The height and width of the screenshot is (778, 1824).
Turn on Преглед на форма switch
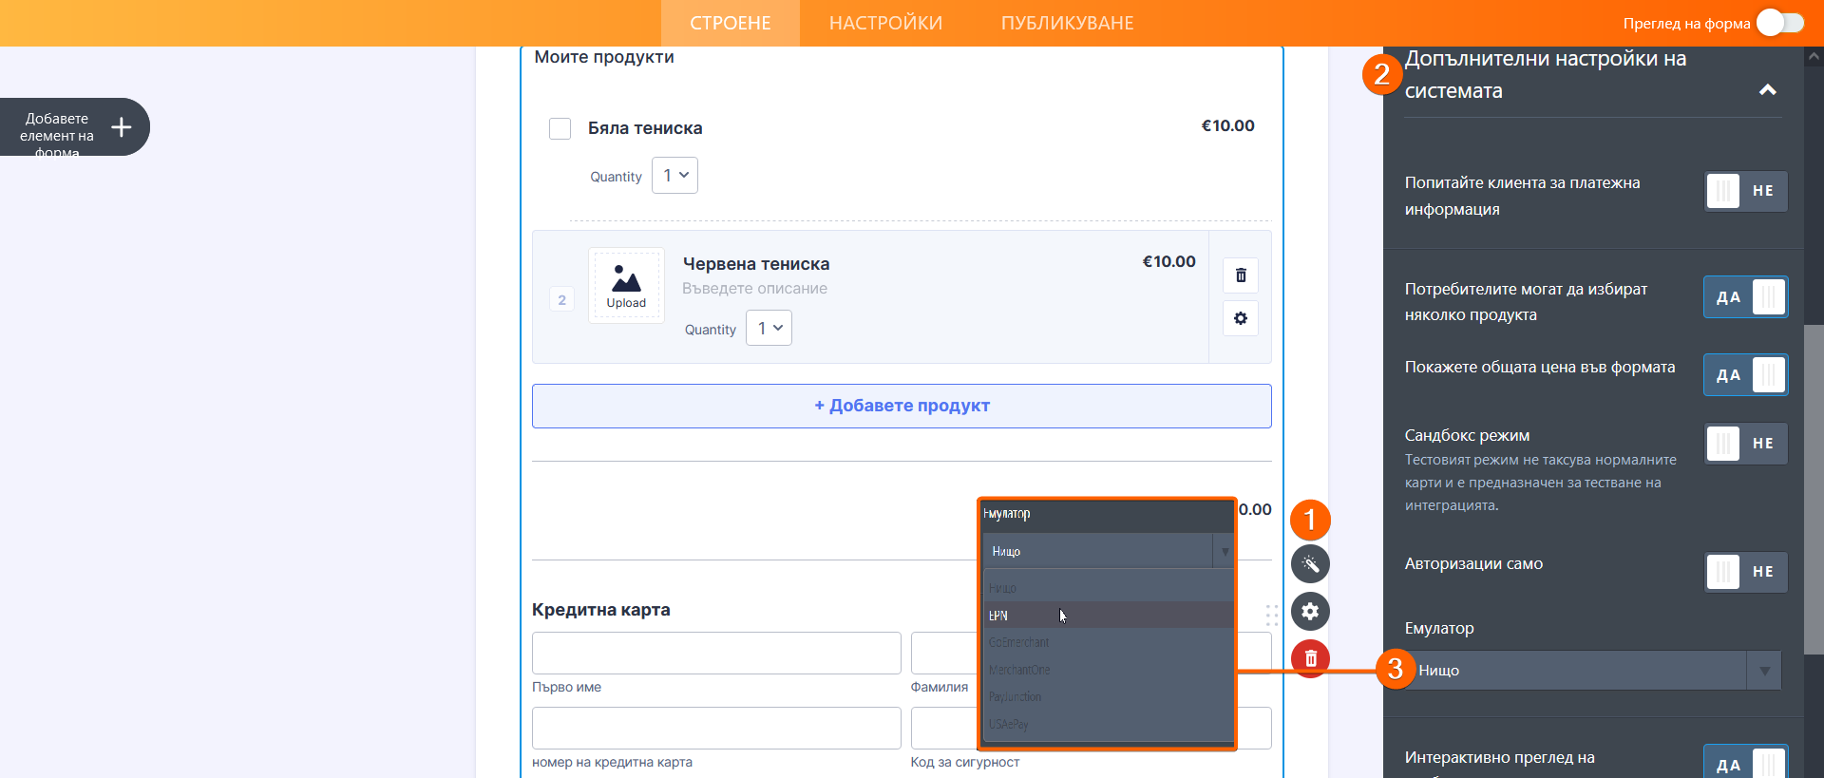[x=1779, y=23]
